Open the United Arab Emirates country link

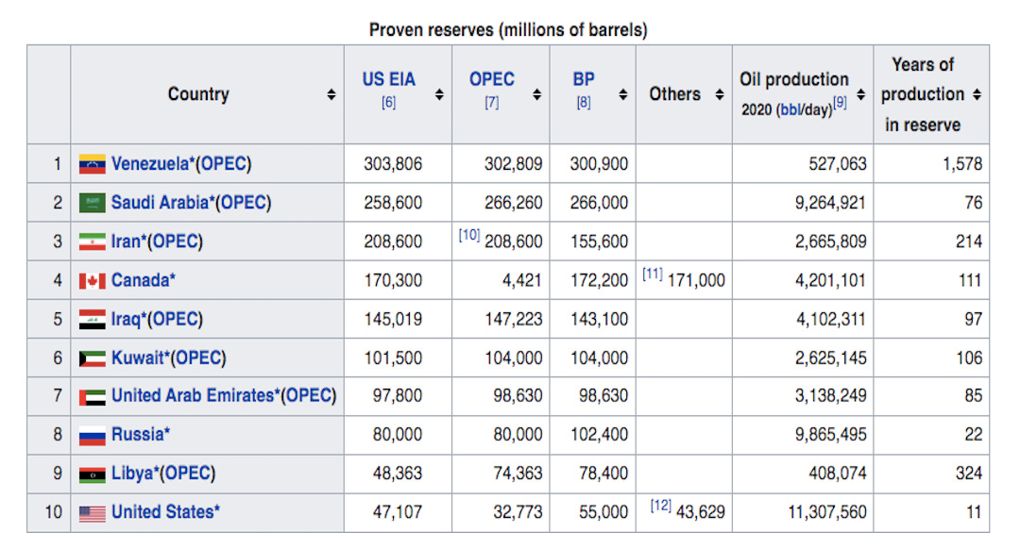pos(193,396)
